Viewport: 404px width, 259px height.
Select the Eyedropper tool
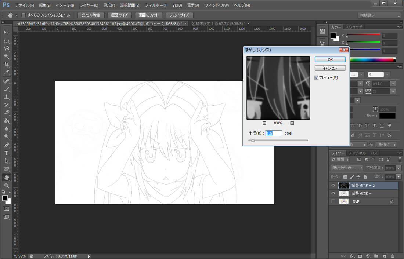coord(7,72)
